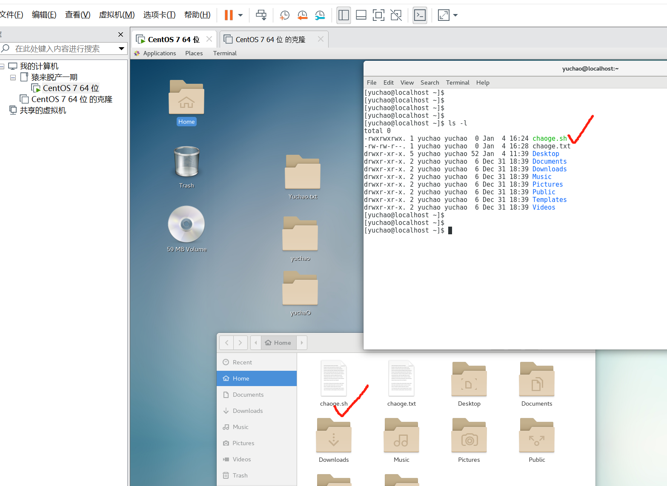This screenshot has width=667, height=486.
Task: Enter full screen mode icon
Action: click(378, 15)
